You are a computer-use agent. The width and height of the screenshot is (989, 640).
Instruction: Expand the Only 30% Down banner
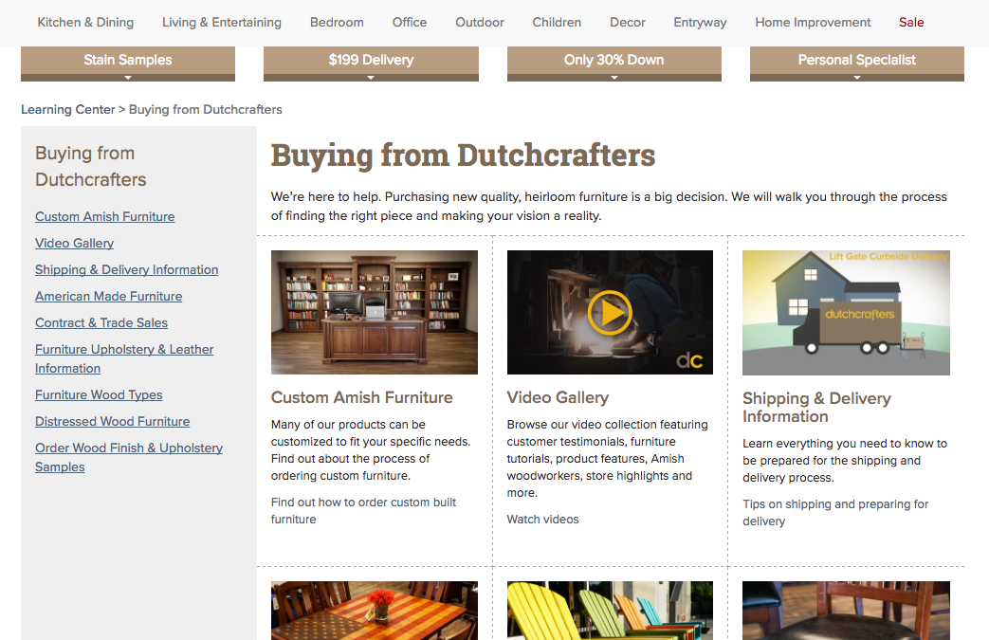pos(614,64)
